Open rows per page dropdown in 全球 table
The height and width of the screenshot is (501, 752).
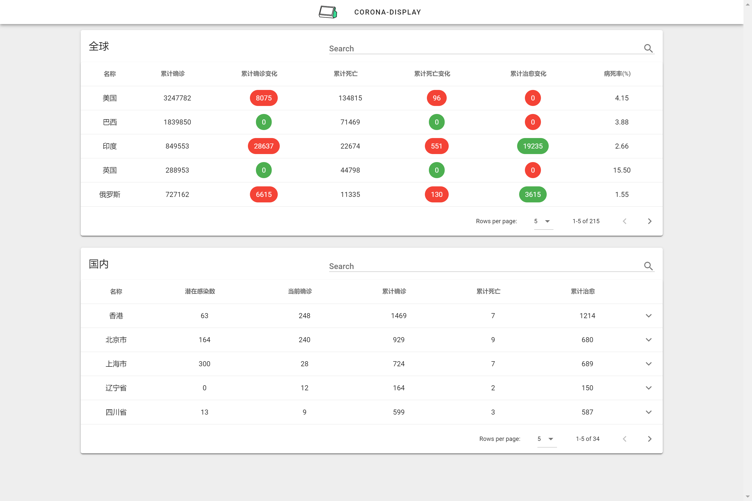543,221
